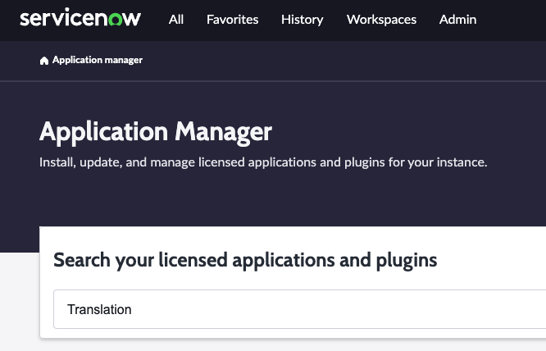Open the Admin menu
The height and width of the screenshot is (351, 546).
click(x=457, y=20)
